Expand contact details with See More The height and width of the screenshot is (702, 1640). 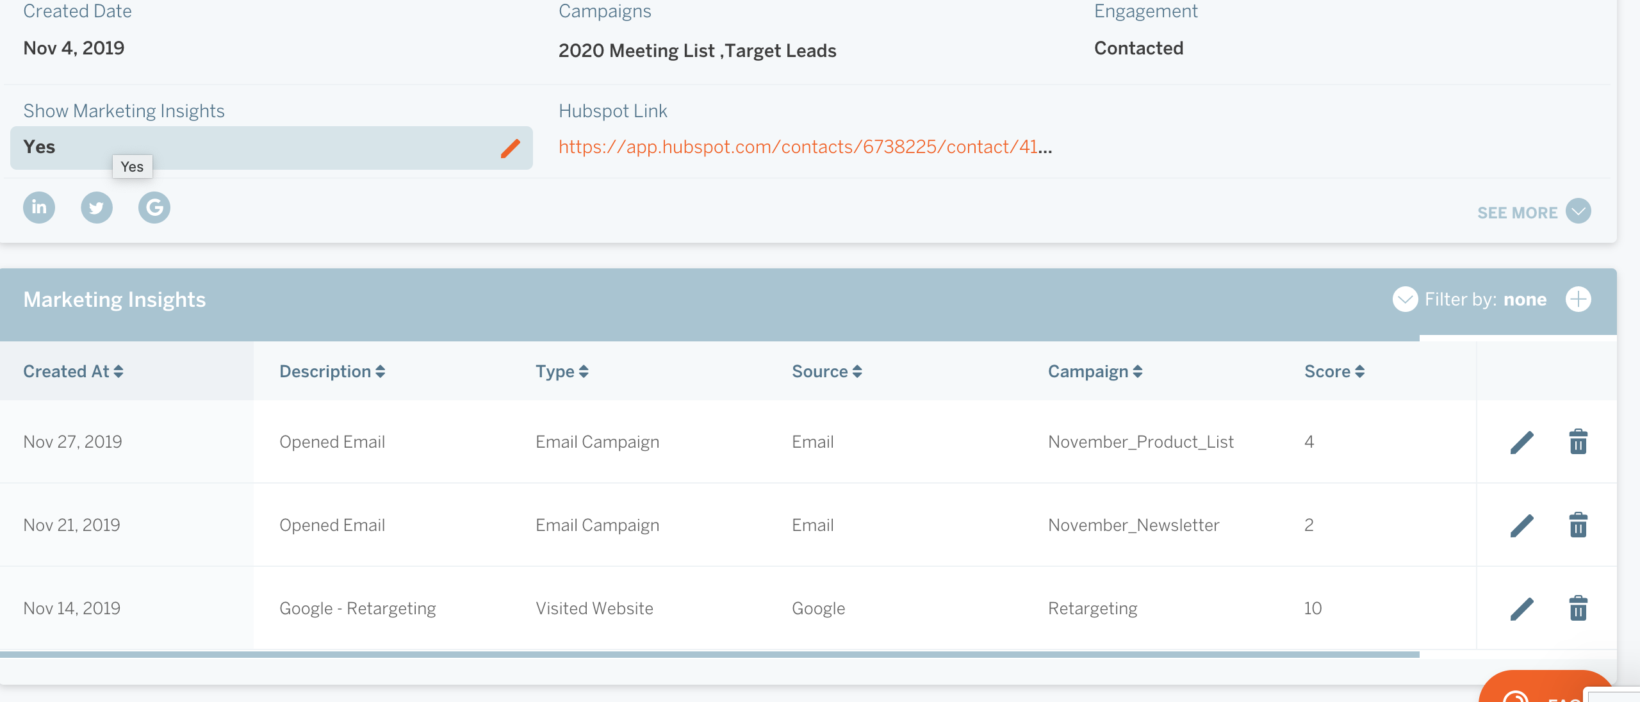point(1535,212)
